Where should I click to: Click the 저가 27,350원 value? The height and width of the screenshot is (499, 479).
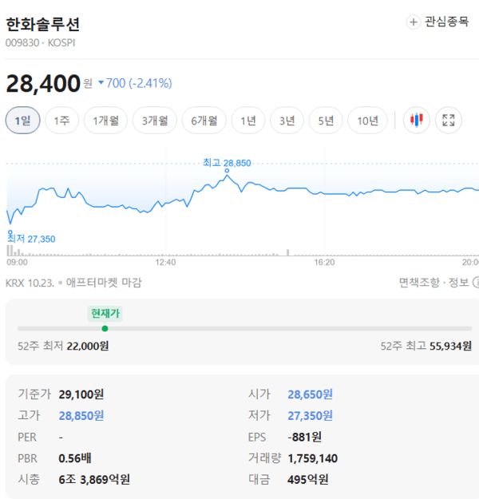(311, 416)
